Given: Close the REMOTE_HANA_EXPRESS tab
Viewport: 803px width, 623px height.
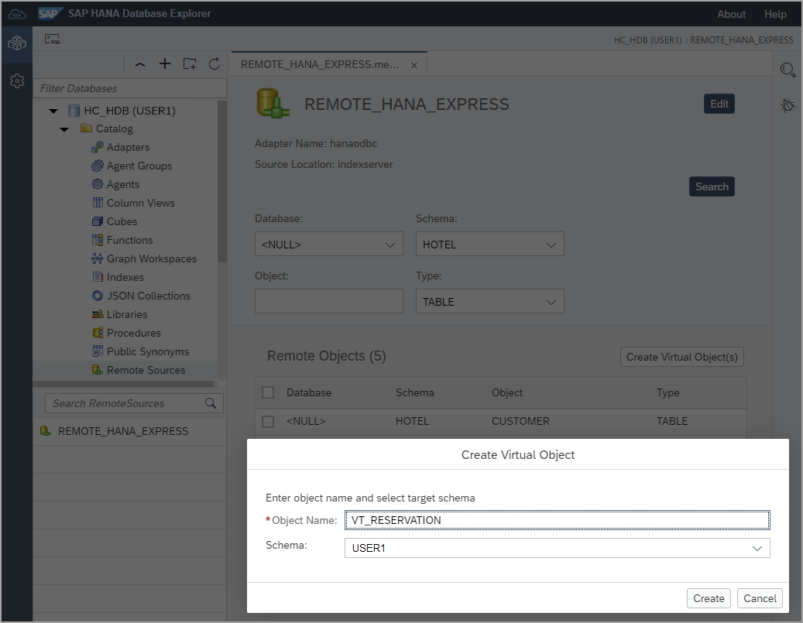Looking at the screenshot, I should pyautogui.click(x=414, y=65).
